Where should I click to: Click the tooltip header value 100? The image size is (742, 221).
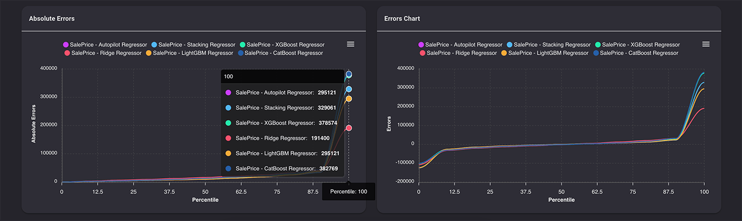pyautogui.click(x=228, y=76)
